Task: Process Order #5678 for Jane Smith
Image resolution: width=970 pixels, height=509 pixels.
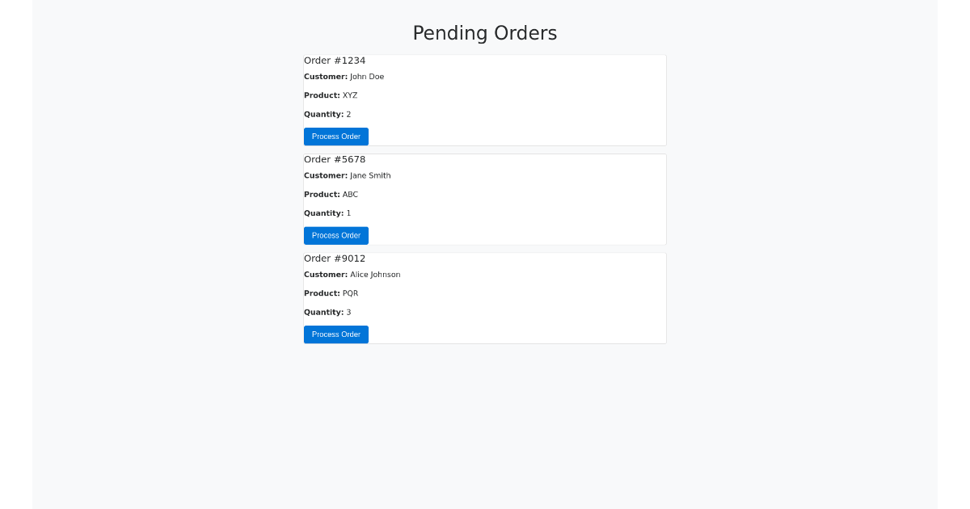Action: point(335,235)
